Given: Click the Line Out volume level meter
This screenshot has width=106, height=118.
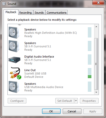Looking at the screenshot, I should coord(90,73).
